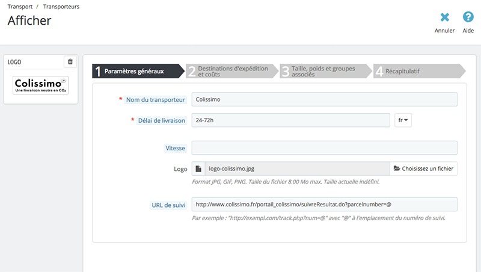Open the Récapitulatif step tab
Image resolution: width=481 pixels, height=272 pixels.
click(x=418, y=72)
